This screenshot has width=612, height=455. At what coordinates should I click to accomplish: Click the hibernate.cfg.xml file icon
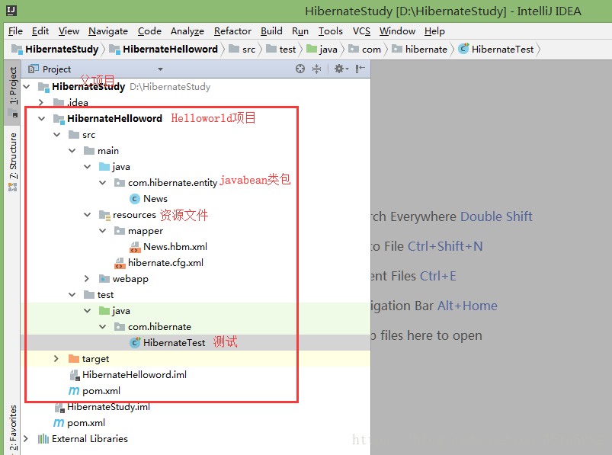click(x=120, y=263)
